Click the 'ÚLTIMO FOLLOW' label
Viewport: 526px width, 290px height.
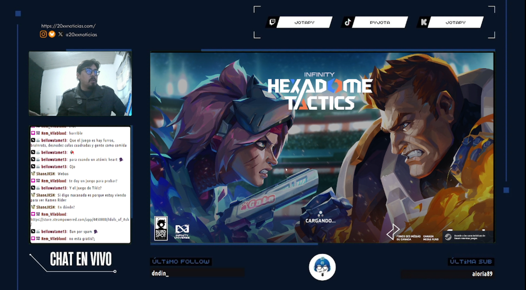181,261
